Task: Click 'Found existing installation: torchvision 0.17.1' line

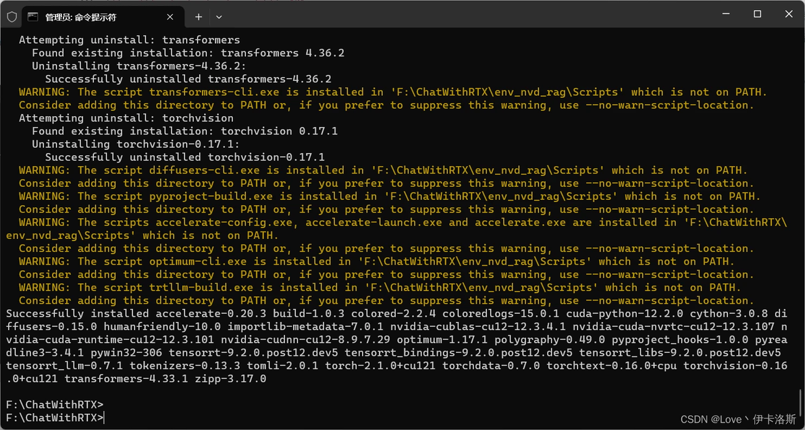Action: 184,131
